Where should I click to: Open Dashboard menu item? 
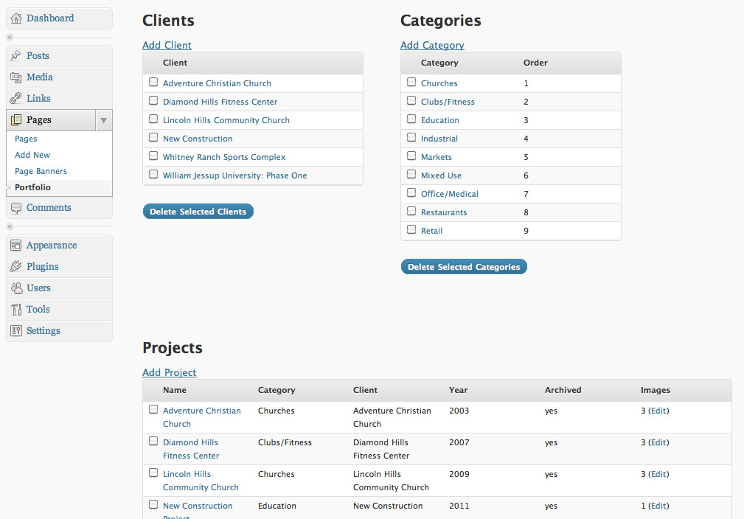point(50,18)
